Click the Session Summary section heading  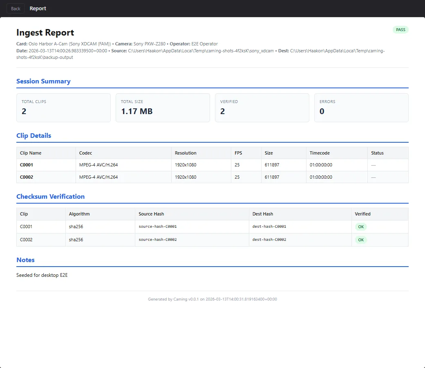tap(43, 81)
